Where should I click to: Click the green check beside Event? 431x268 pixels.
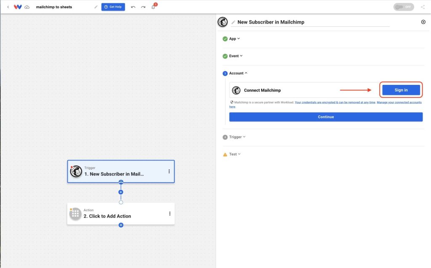pos(225,56)
